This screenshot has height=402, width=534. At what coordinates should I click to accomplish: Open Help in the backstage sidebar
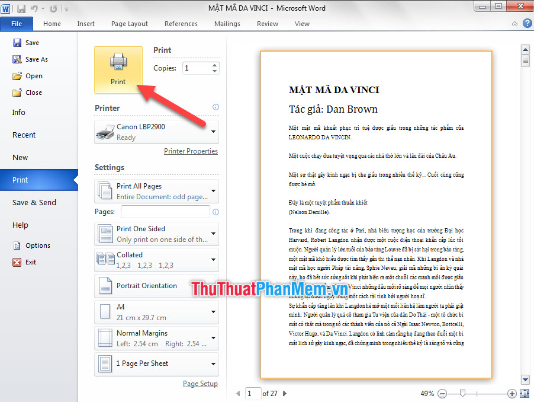(20, 225)
